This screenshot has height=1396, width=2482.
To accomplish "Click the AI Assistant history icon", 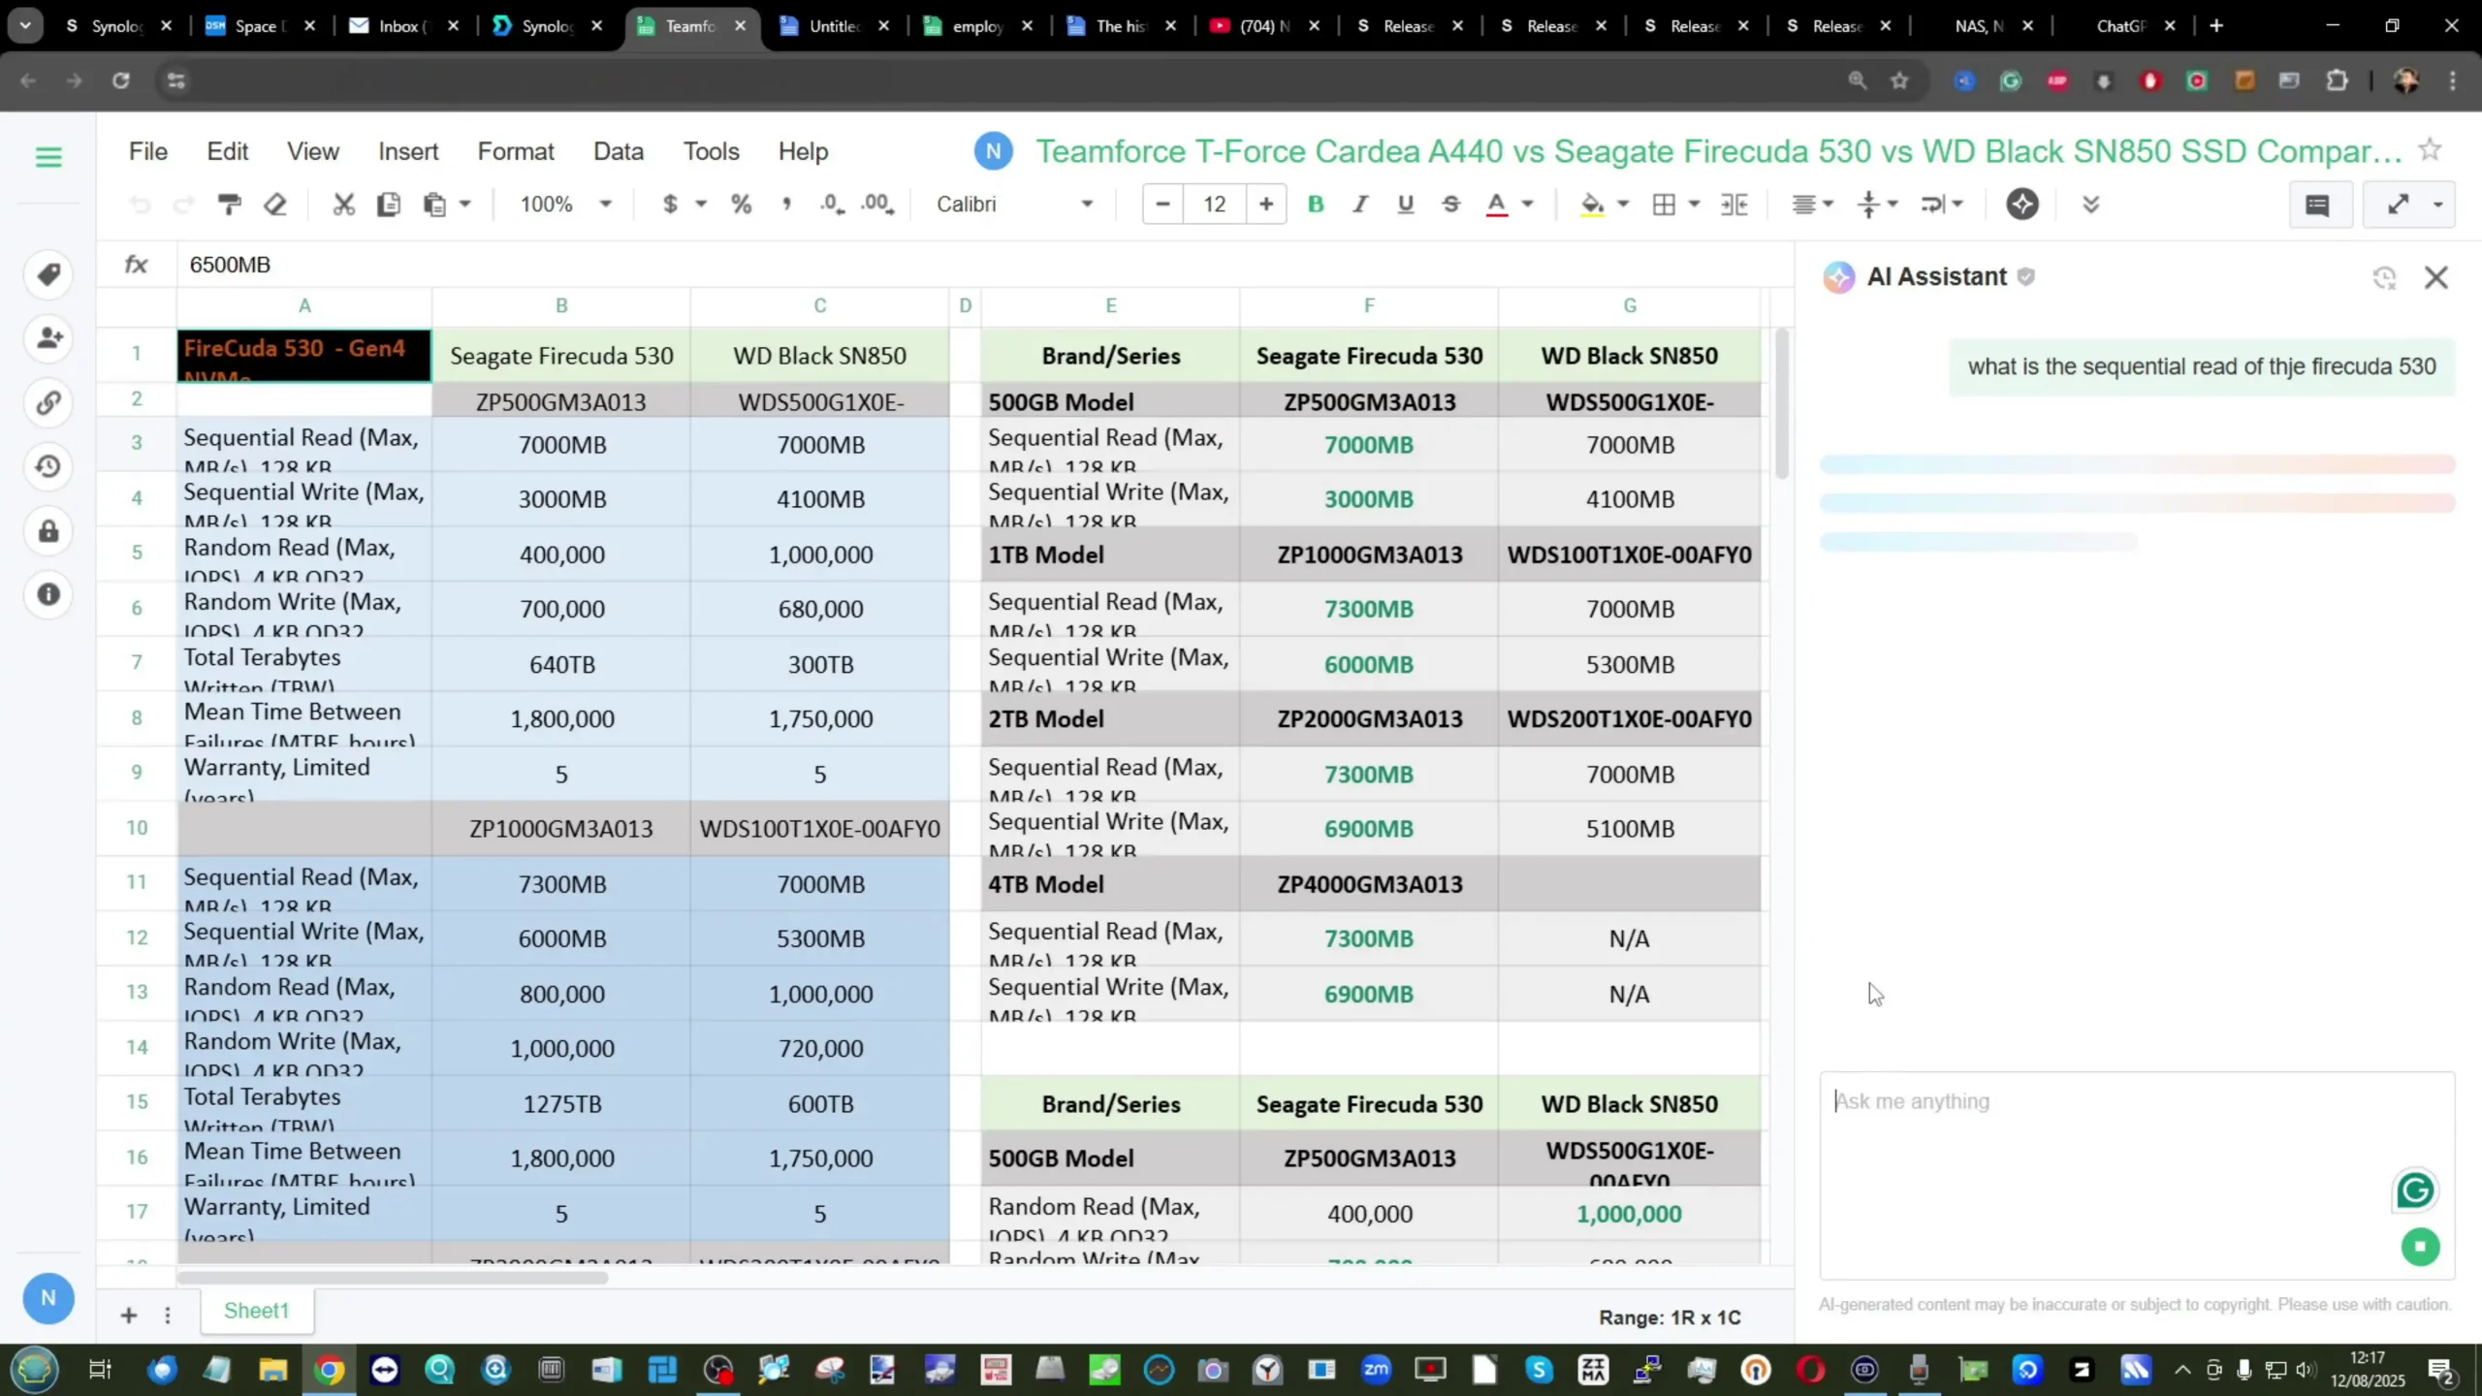I will (x=2384, y=278).
